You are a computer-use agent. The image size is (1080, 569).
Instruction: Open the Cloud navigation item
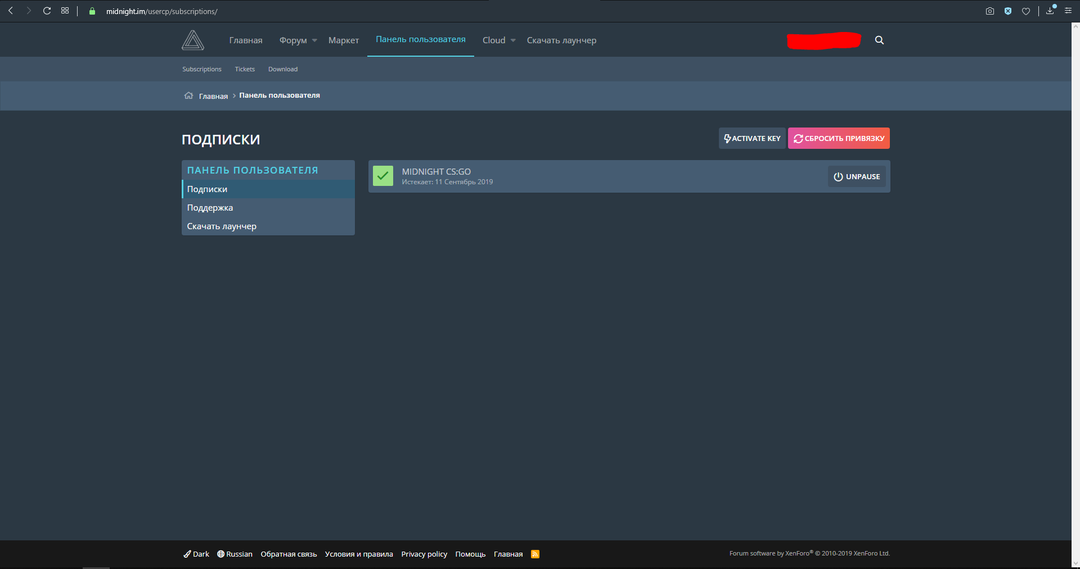[494, 40]
